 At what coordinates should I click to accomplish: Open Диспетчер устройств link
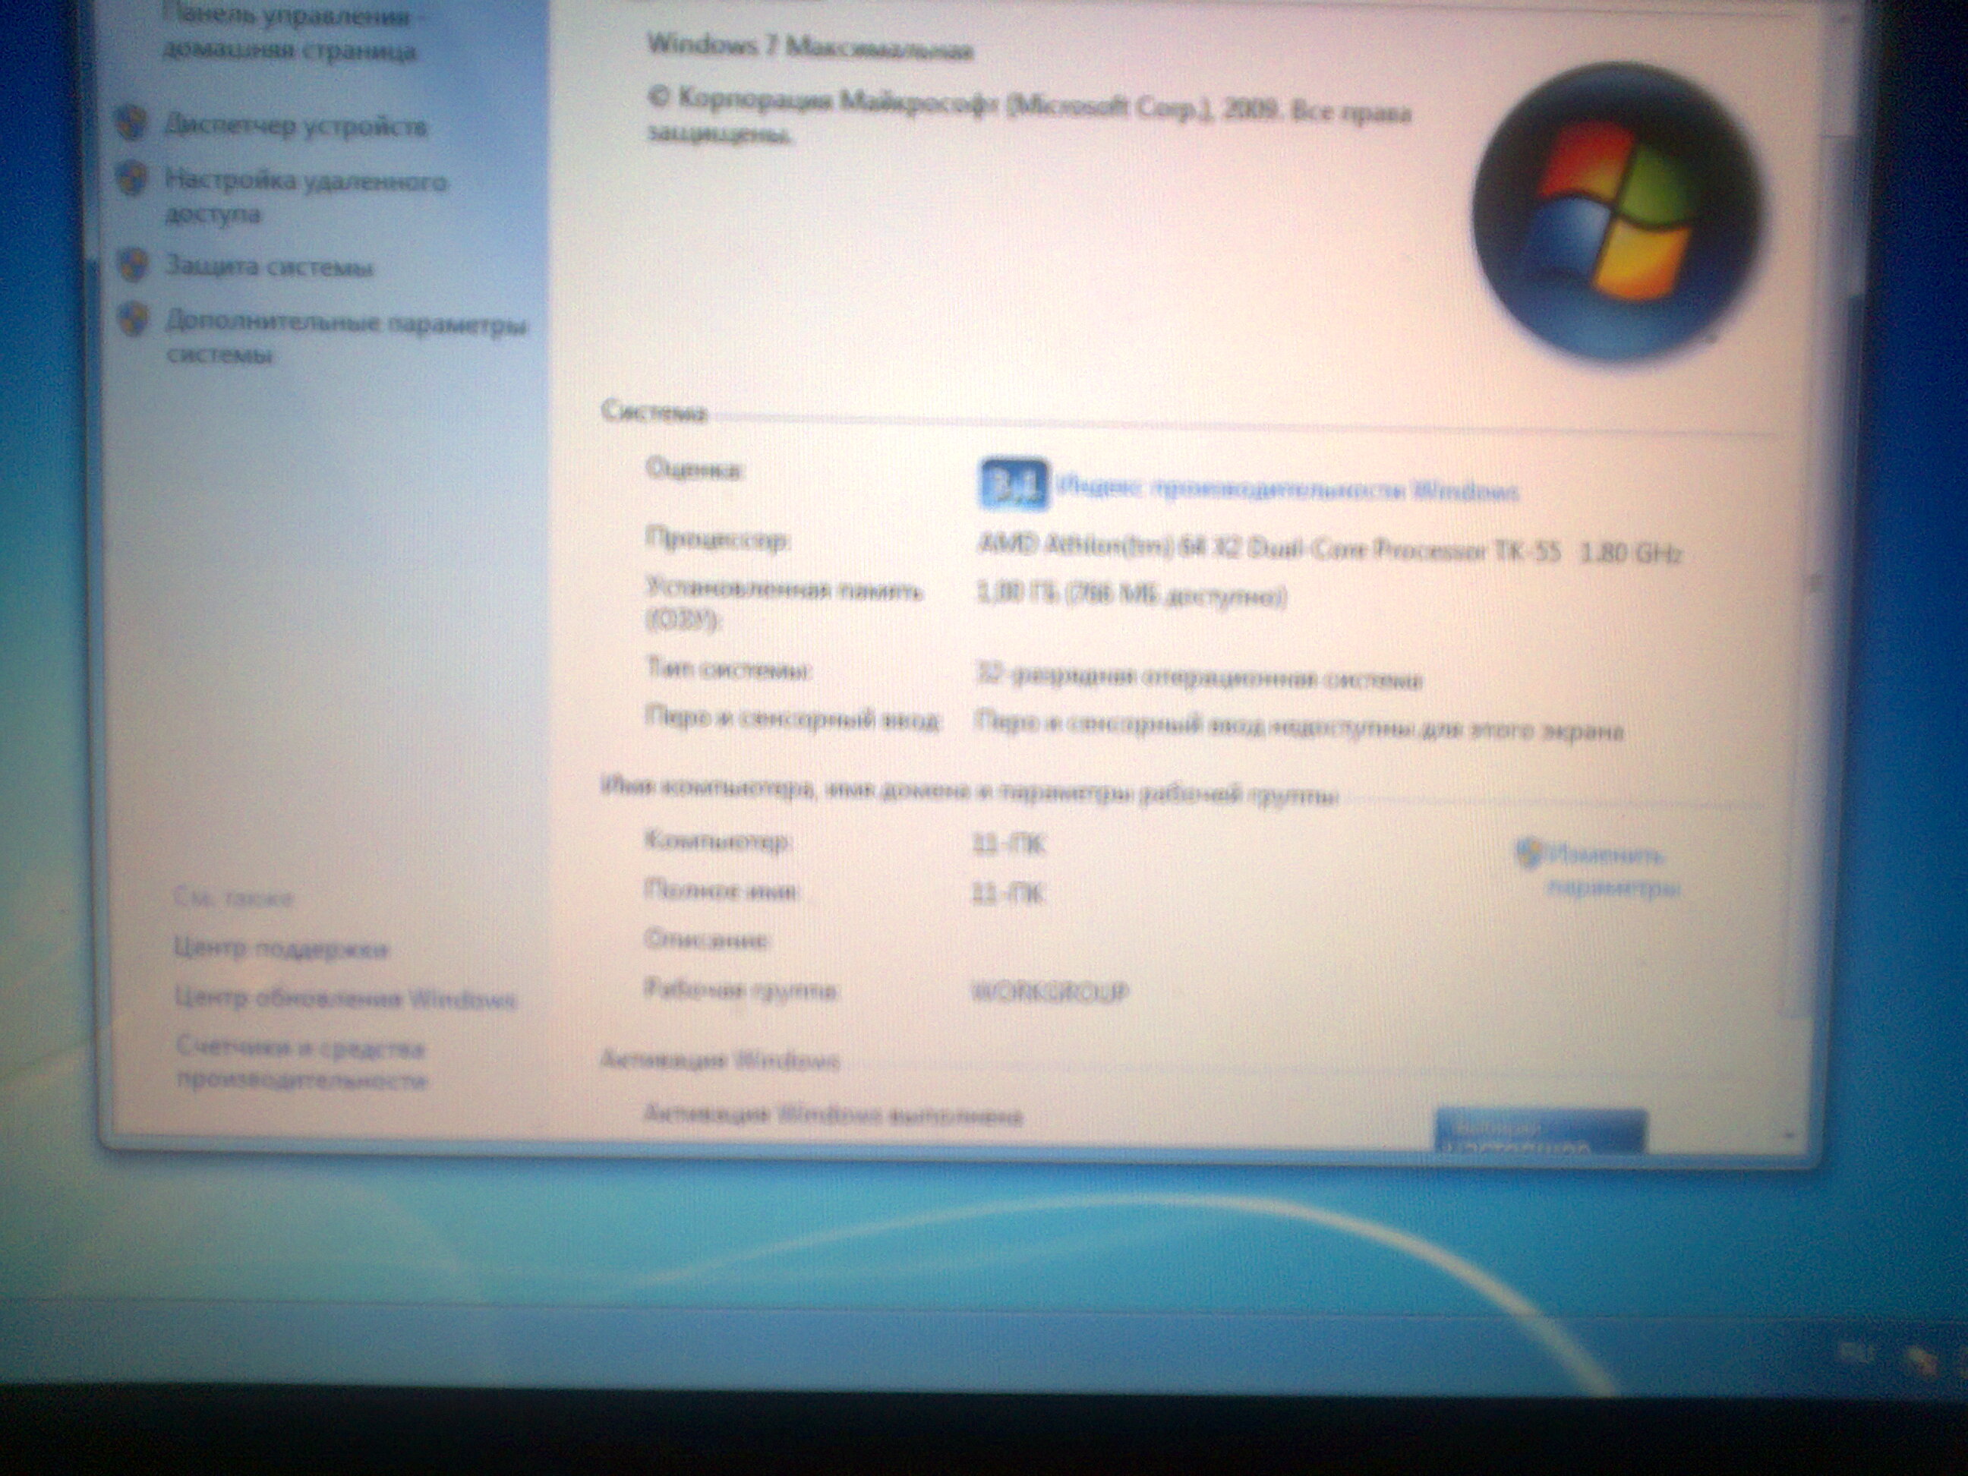[295, 126]
